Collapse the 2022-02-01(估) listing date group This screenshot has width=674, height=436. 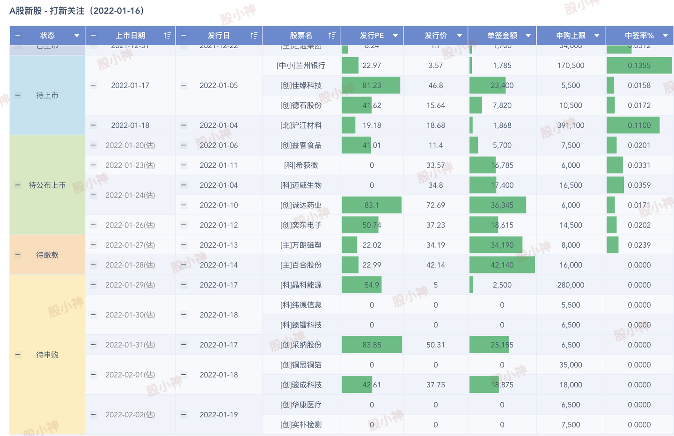pos(93,375)
